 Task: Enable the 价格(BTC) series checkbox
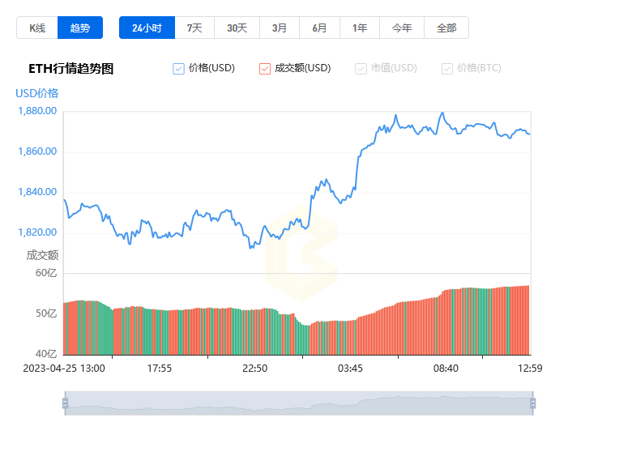(447, 69)
